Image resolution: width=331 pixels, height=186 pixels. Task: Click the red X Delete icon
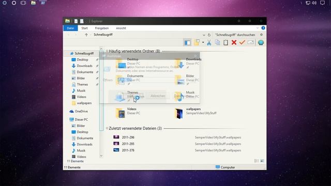[234, 42]
